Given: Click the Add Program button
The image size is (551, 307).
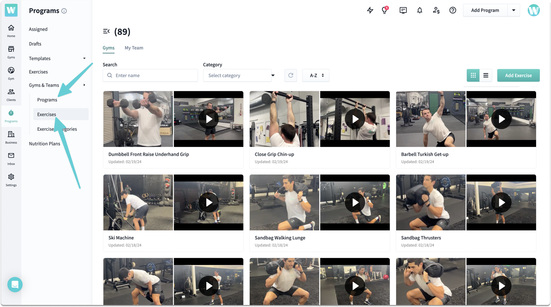Looking at the screenshot, I should point(485,10).
